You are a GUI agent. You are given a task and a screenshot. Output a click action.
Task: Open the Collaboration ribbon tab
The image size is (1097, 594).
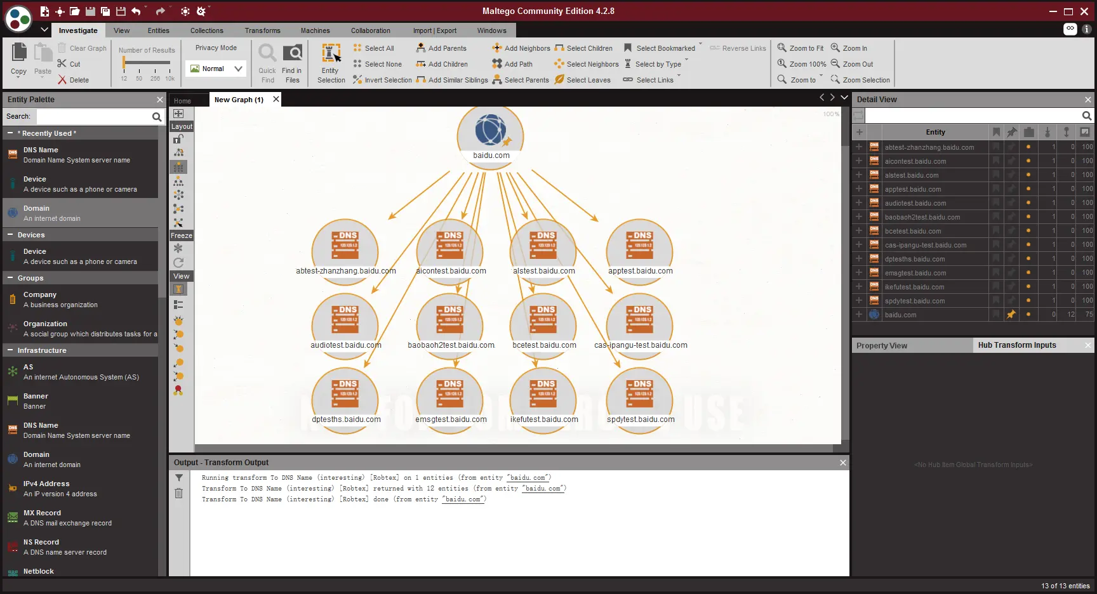tap(370, 30)
